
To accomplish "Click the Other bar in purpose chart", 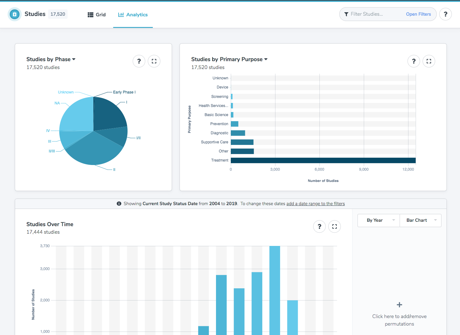I will [x=242, y=151].
